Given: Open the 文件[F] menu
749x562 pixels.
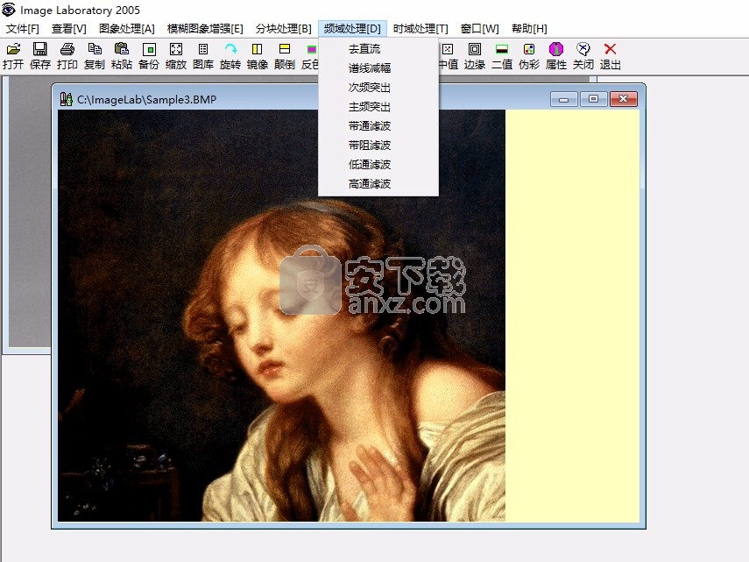Looking at the screenshot, I should (x=23, y=29).
